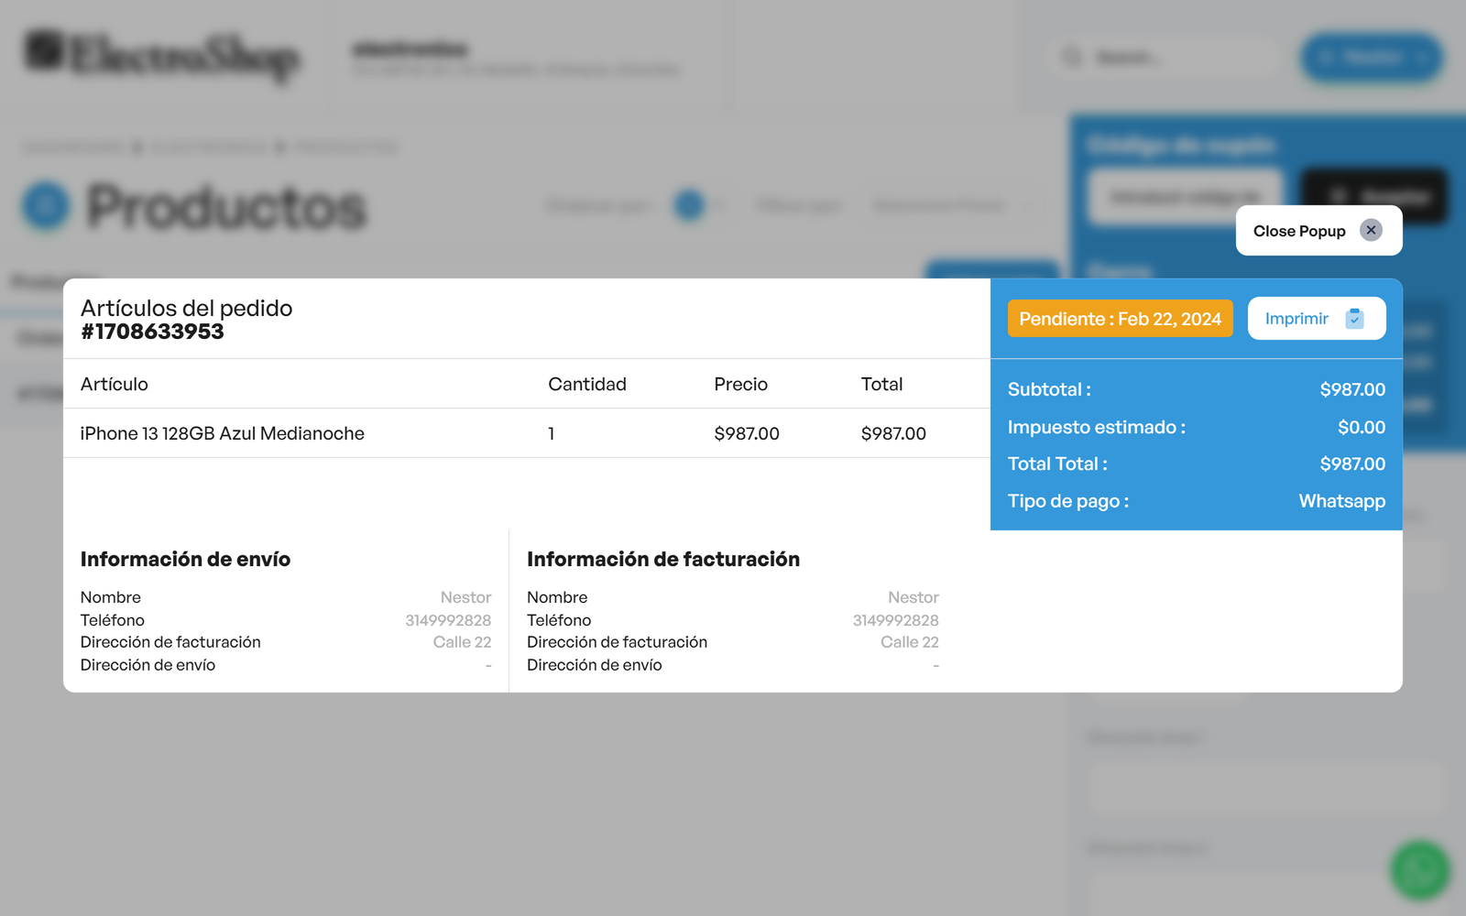The width and height of the screenshot is (1466, 916).
Task: Click the X icon in Close Popup
Action: (1371, 230)
